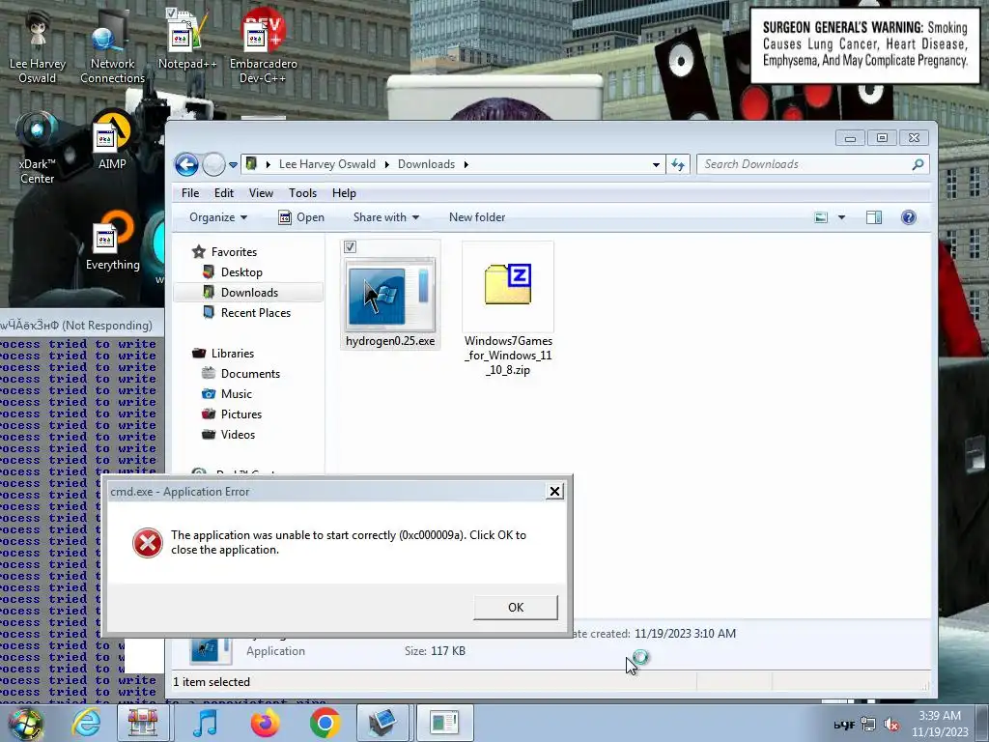Open the pinned library taskbar icon
The width and height of the screenshot is (989, 742).
pos(143,723)
